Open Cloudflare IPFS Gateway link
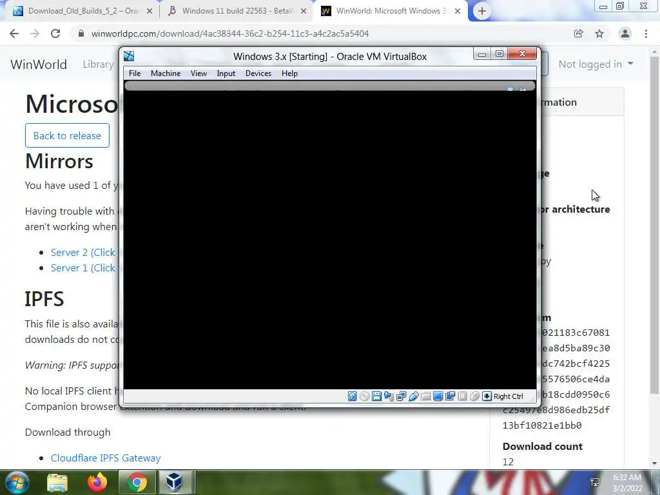 [x=106, y=458]
